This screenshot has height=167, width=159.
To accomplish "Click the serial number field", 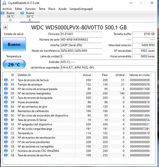I will [x=81, y=40].
